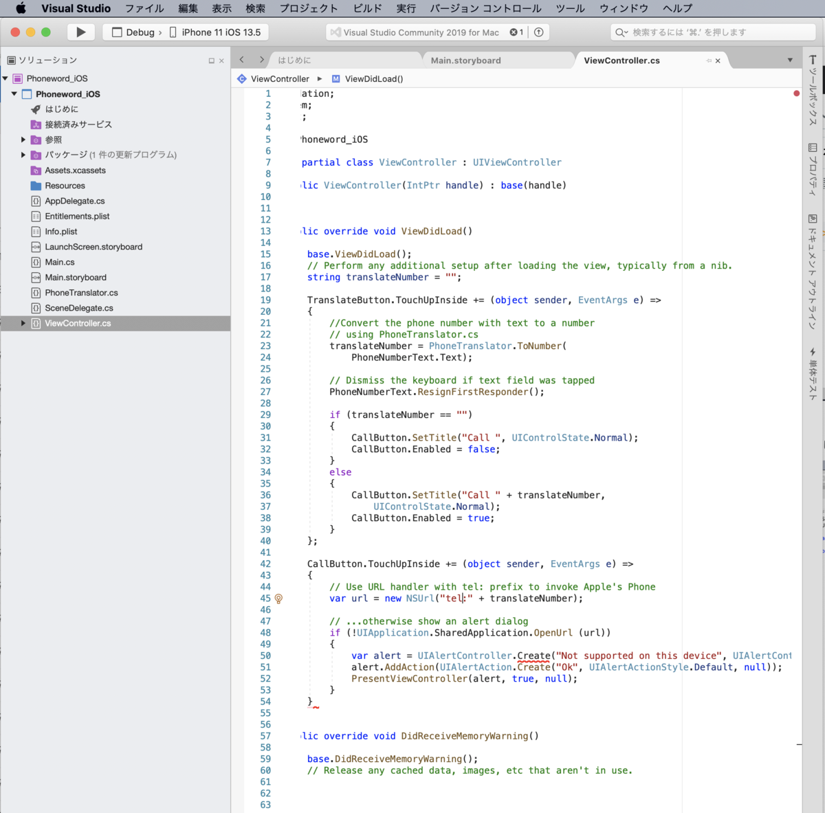
Task: Open the Apple menu
Action: [21, 8]
